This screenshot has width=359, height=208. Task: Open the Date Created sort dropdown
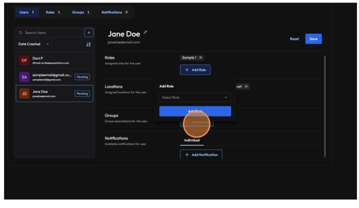(33, 44)
